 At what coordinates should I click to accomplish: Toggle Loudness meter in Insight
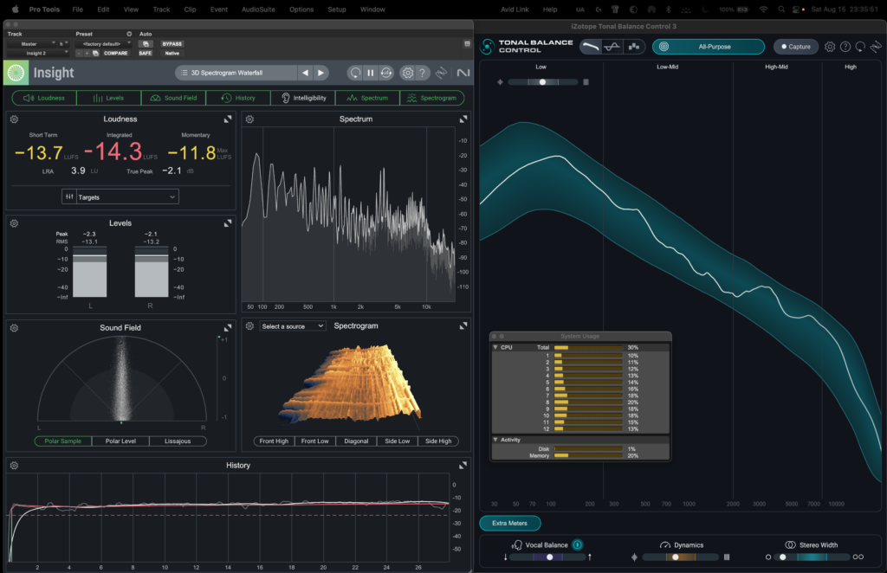pyautogui.click(x=44, y=98)
